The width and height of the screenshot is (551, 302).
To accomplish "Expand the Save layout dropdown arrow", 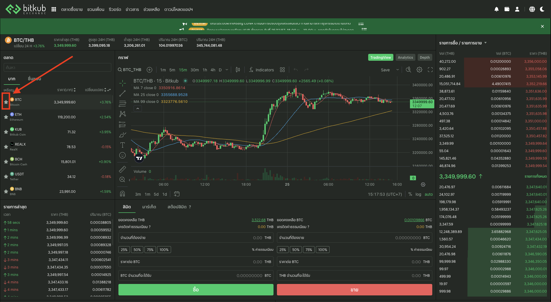I will [397, 70].
